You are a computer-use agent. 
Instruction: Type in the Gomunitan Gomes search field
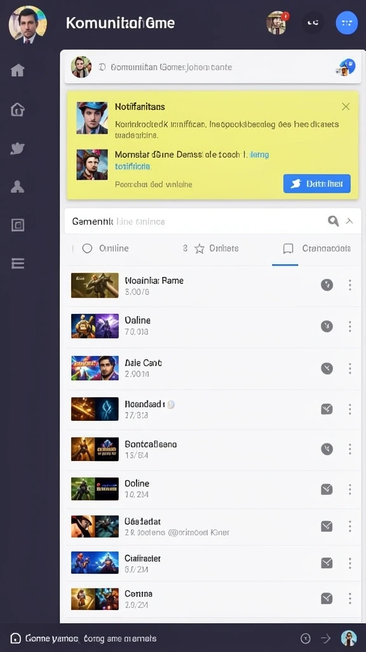[x=212, y=67]
